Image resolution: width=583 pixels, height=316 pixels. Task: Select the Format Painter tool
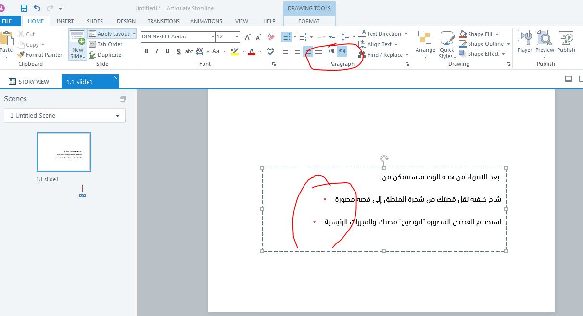tap(40, 55)
